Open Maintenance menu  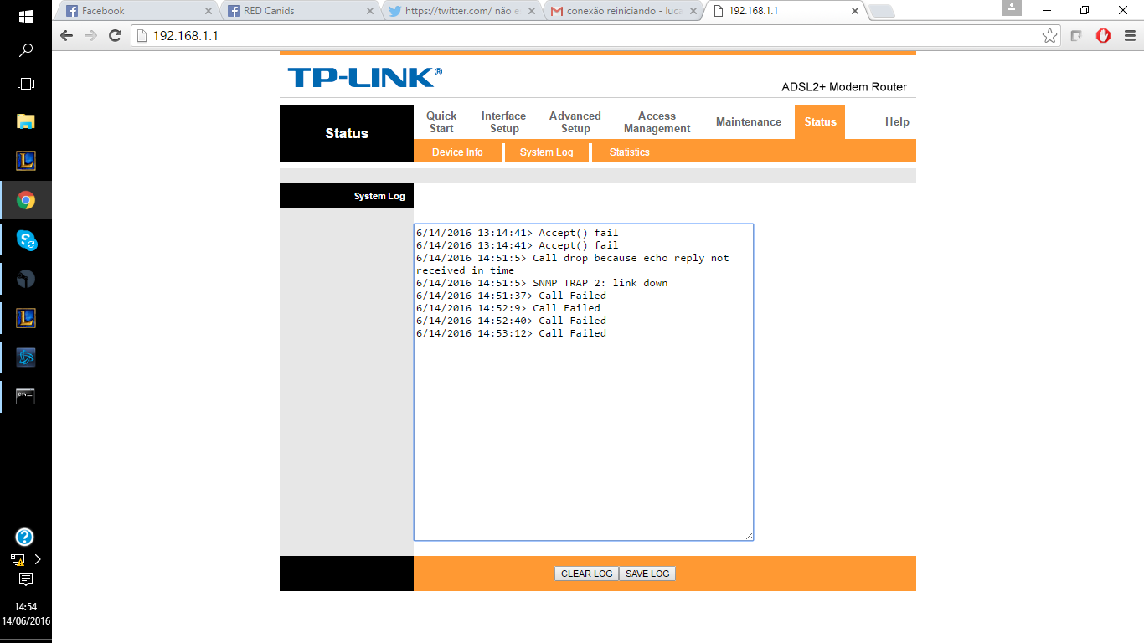[x=749, y=122]
